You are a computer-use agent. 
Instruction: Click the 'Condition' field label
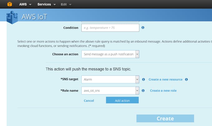[71, 28]
